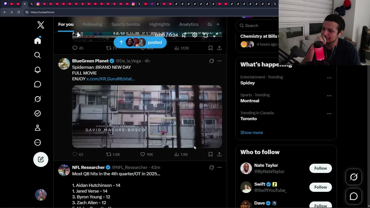
Task: Click the blue 'posted' new posts pill
Action: (x=140, y=42)
